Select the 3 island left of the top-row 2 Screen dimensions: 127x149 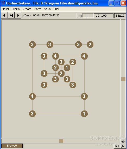(78, 44)
